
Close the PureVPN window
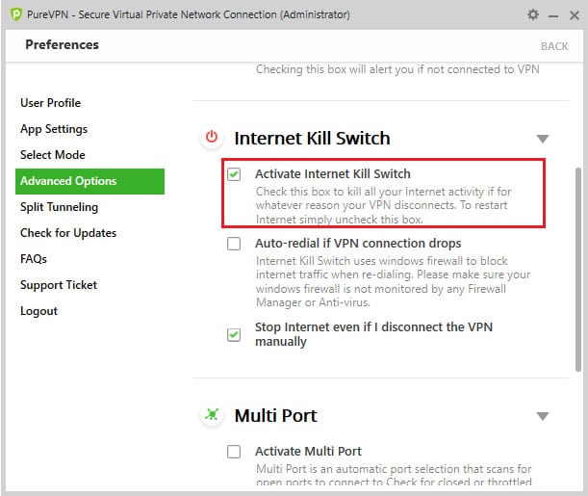click(x=573, y=14)
